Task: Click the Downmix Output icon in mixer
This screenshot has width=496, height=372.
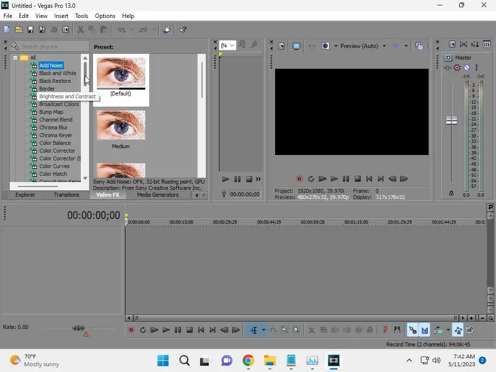Action: (x=464, y=44)
